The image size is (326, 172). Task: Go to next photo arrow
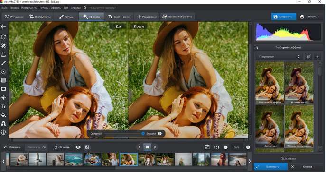click(155, 147)
